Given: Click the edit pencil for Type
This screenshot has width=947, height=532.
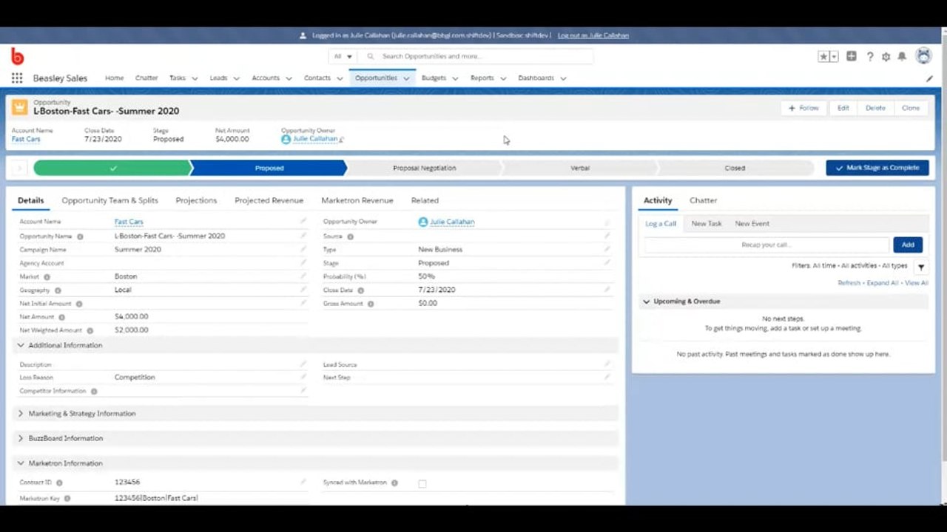Looking at the screenshot, I should click(x=607, y=250).
